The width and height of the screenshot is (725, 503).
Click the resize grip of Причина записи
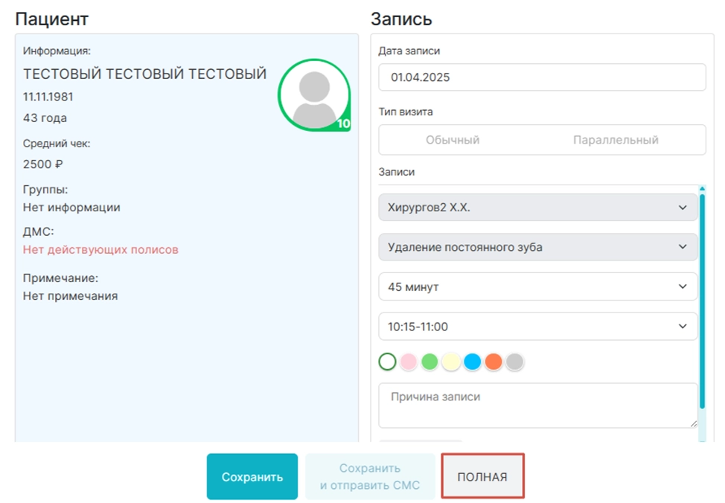point(694,424)
